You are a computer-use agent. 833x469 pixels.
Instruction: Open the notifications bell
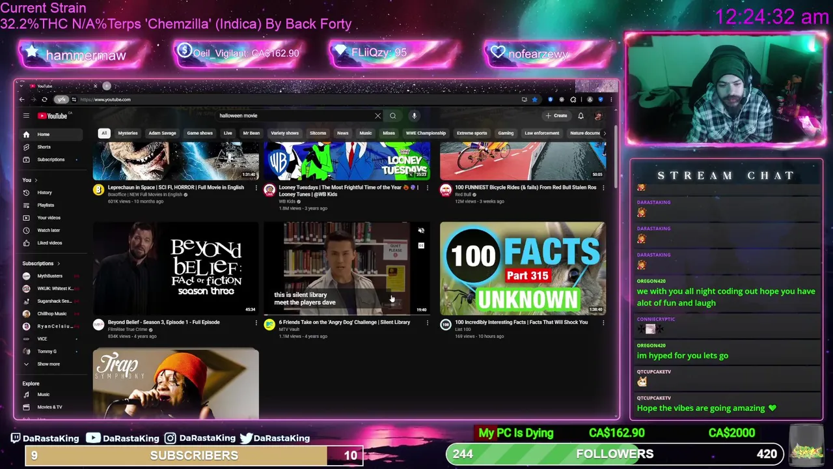tap(580, 116)
